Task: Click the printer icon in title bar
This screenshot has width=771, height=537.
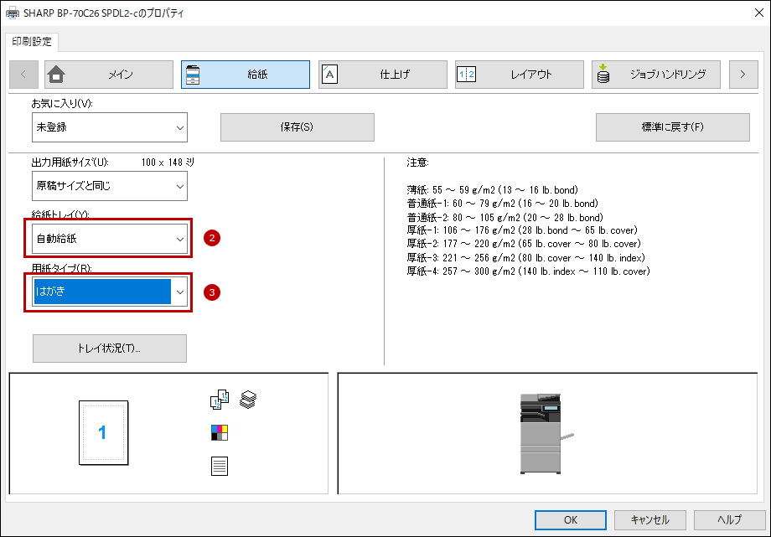Action: 13,13
